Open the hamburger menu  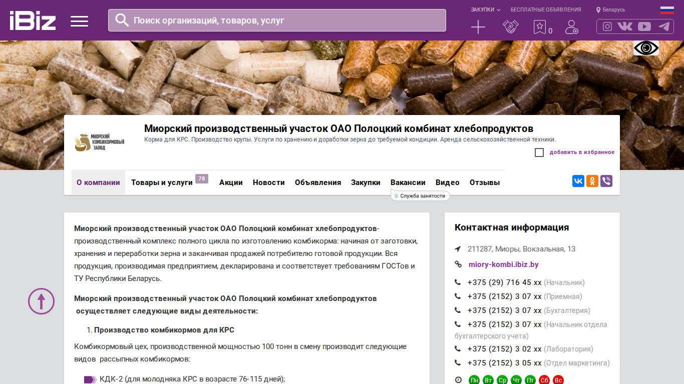[x=79, y=21]
